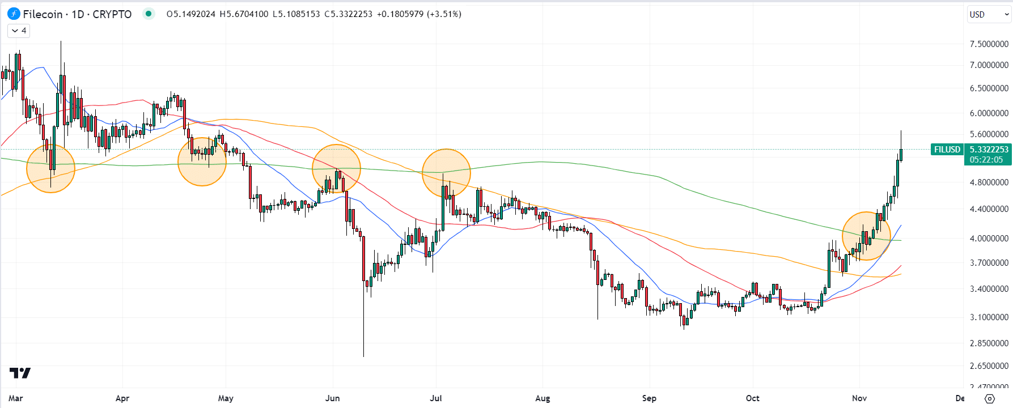Click the TradingView logo

pyautogui.click(x=20, y=373)
